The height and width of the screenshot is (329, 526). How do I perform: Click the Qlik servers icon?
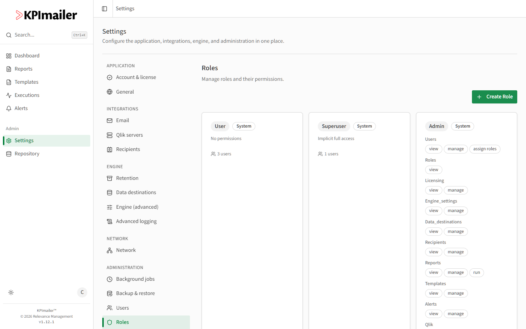pos(110,135)
